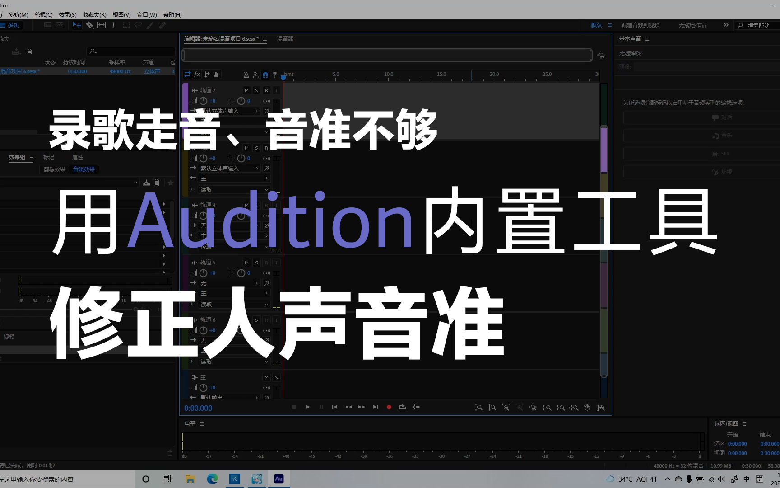The width and height of the screenshot is (780, 488).
Task: Open the 轨道 3 automation mode dropdown 读取
Action: pos(234,190)
